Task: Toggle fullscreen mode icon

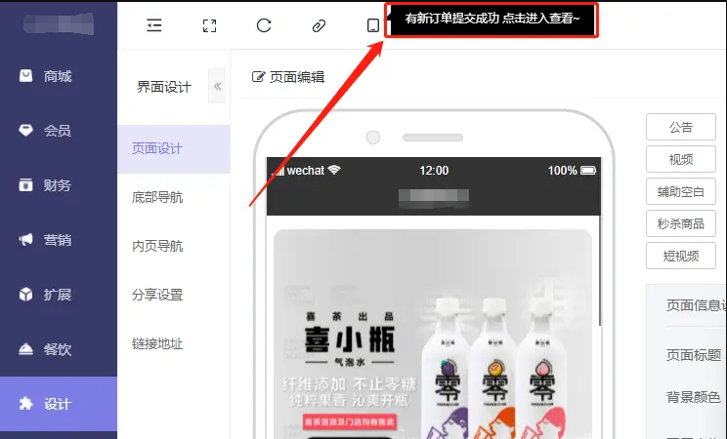Action: click(209, 25)
